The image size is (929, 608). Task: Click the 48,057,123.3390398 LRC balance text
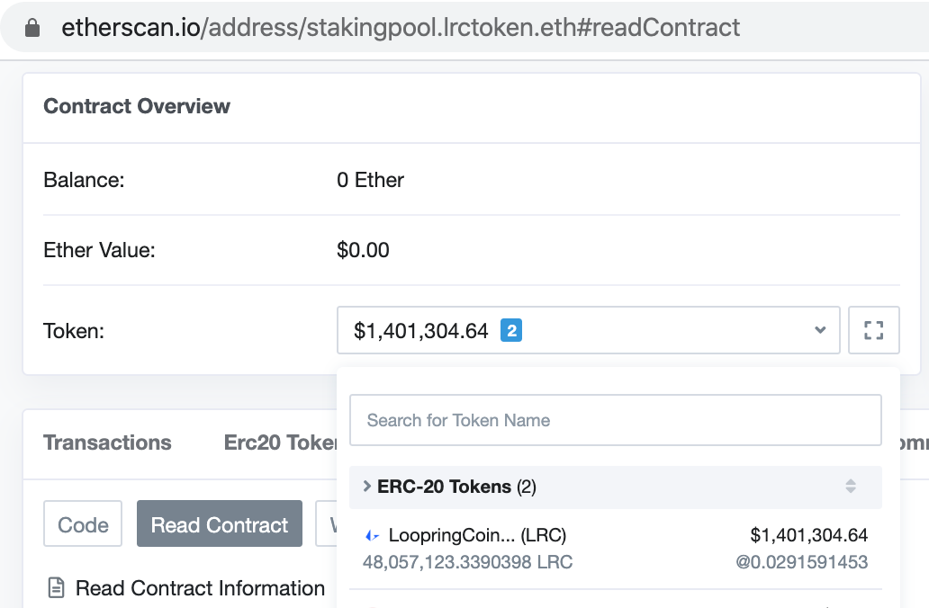click(467, 563)
